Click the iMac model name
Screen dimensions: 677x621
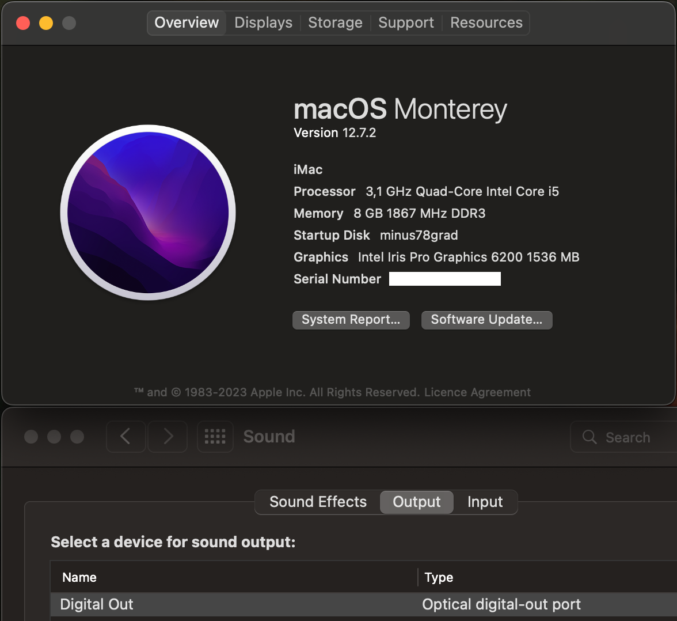pyautogui.click(x=308, y=169)
